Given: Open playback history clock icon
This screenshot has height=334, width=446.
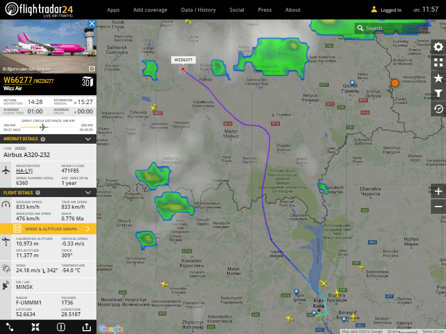Looking at the screenshot, I should click(x=438, y=109).
